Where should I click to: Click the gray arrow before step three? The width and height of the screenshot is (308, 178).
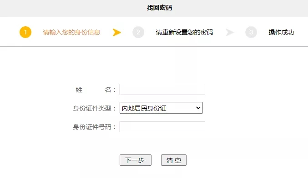230,32
